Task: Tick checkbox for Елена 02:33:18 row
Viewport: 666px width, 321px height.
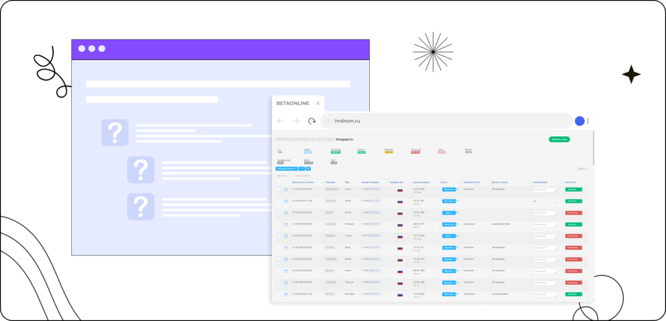Action: [x=279, y=212]
